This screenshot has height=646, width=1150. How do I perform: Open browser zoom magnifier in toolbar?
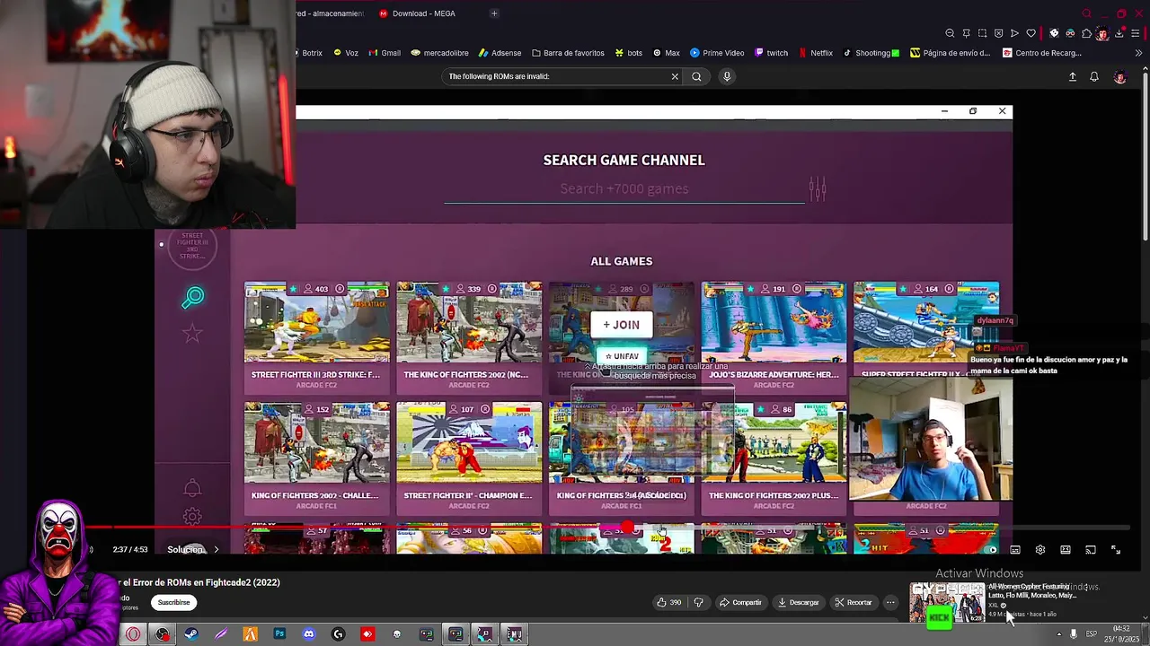[950, 33]
